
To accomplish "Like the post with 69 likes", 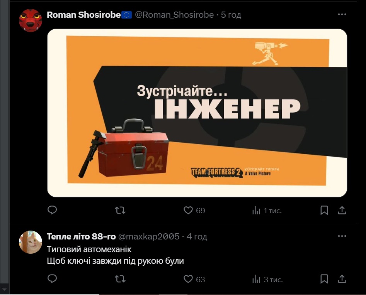I will coord(194,211).
